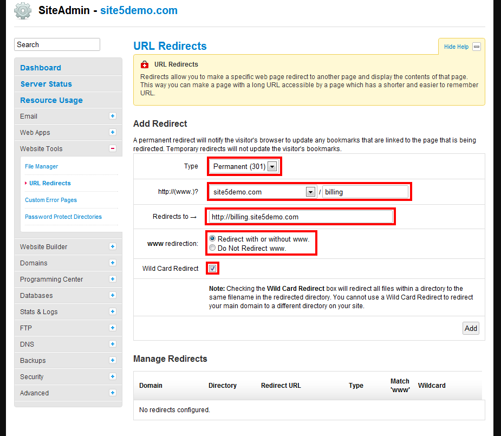501x436 pixels.
Task: Open the site5demo.com domain dropdown
Action: [263, 192]
